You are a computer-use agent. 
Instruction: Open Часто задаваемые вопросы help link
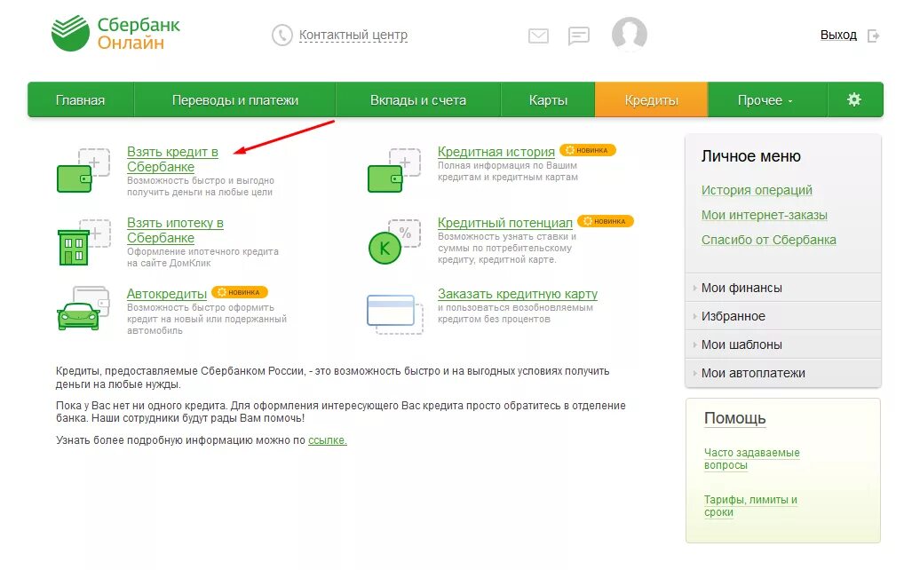pos(752,459)
